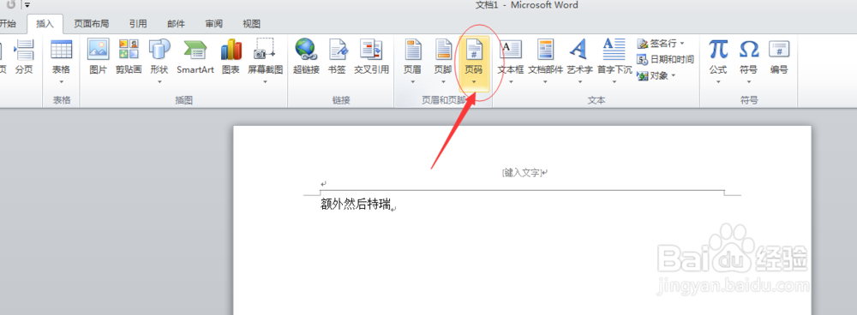Expand the 签名行 dropdown arrow
This screenshot has height=315, width=857.
click(681, 43)
